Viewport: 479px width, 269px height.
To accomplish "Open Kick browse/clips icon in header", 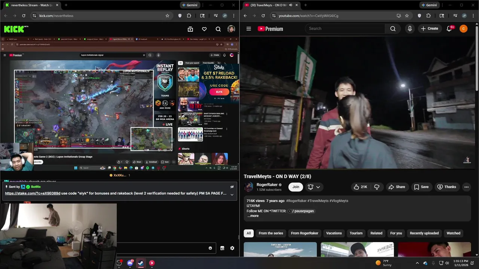I will pos(190,29).
